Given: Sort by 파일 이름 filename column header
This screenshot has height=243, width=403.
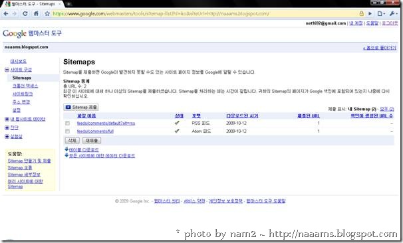Looking at the screenshot, I should pos(86,116).
